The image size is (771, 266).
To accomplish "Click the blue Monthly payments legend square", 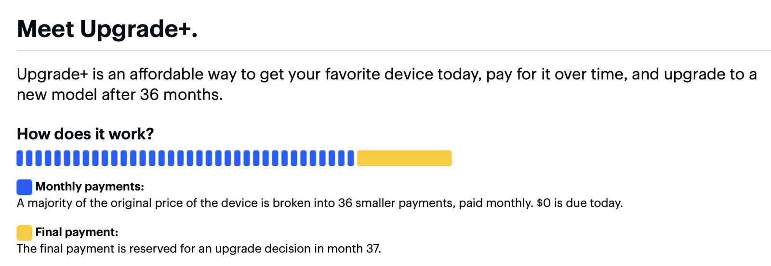I will pyautogui.click(x=24, y=187).
